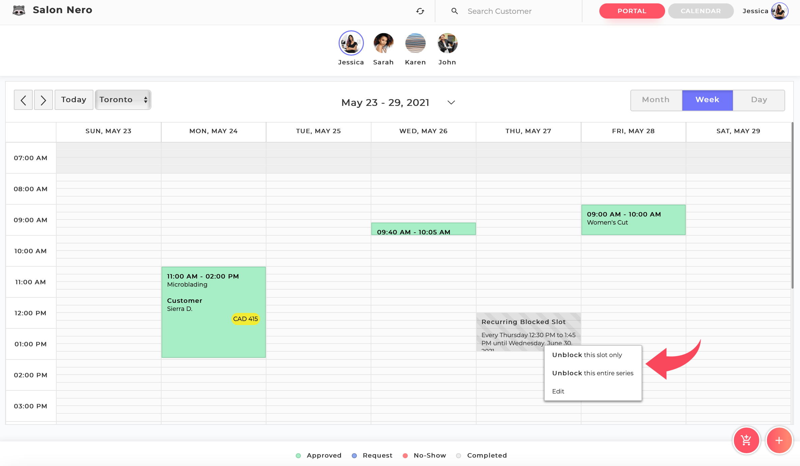The image size is (800, 466).
Task: Select John's staff avatar
Action: (447, 43)
